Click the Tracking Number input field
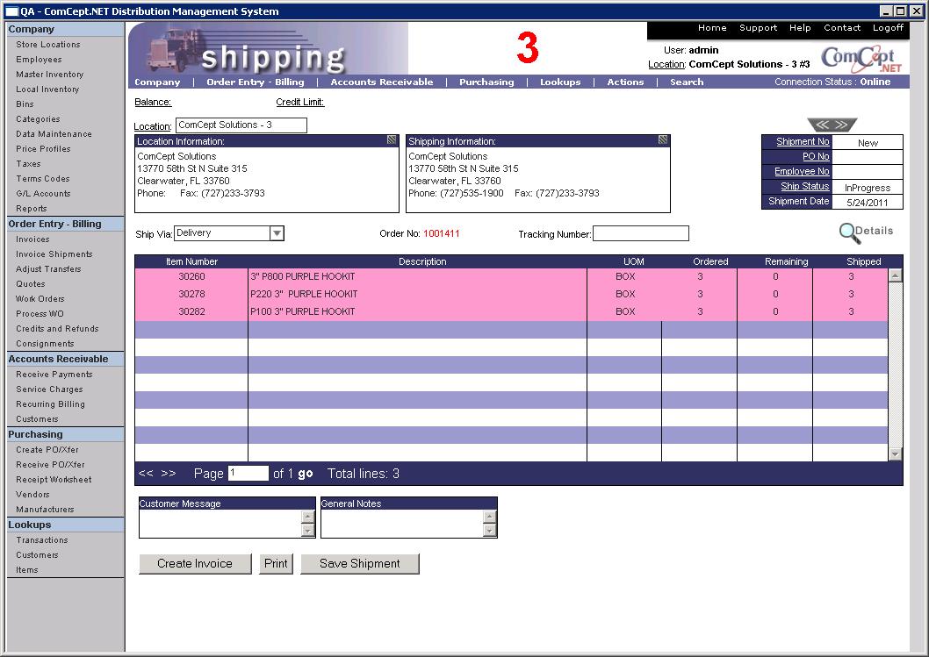929x657 pixels. pos(640,233)
